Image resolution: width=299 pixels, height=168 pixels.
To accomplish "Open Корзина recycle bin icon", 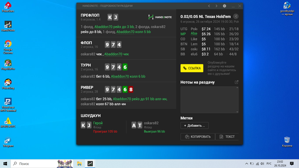I will pyautogui.click(x=287, y=142).
